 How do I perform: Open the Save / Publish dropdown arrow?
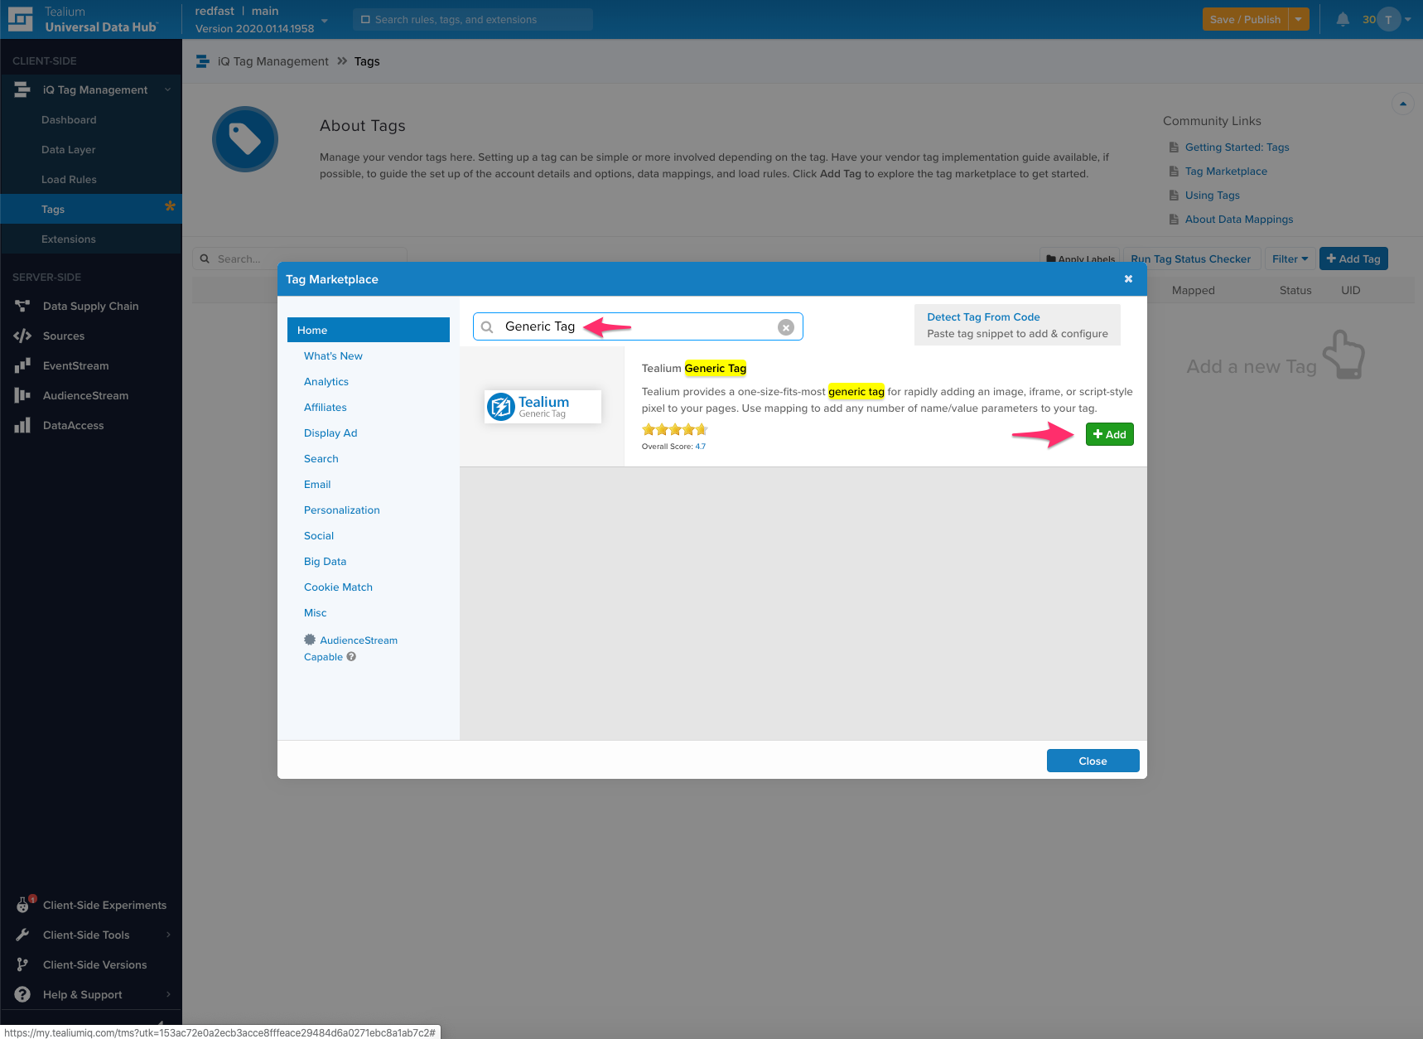click(1299, 19)
